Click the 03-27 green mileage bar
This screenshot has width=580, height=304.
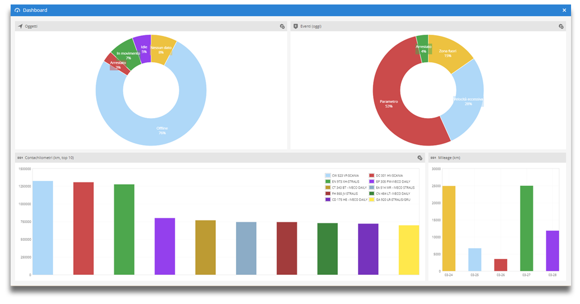click(527, 228)
